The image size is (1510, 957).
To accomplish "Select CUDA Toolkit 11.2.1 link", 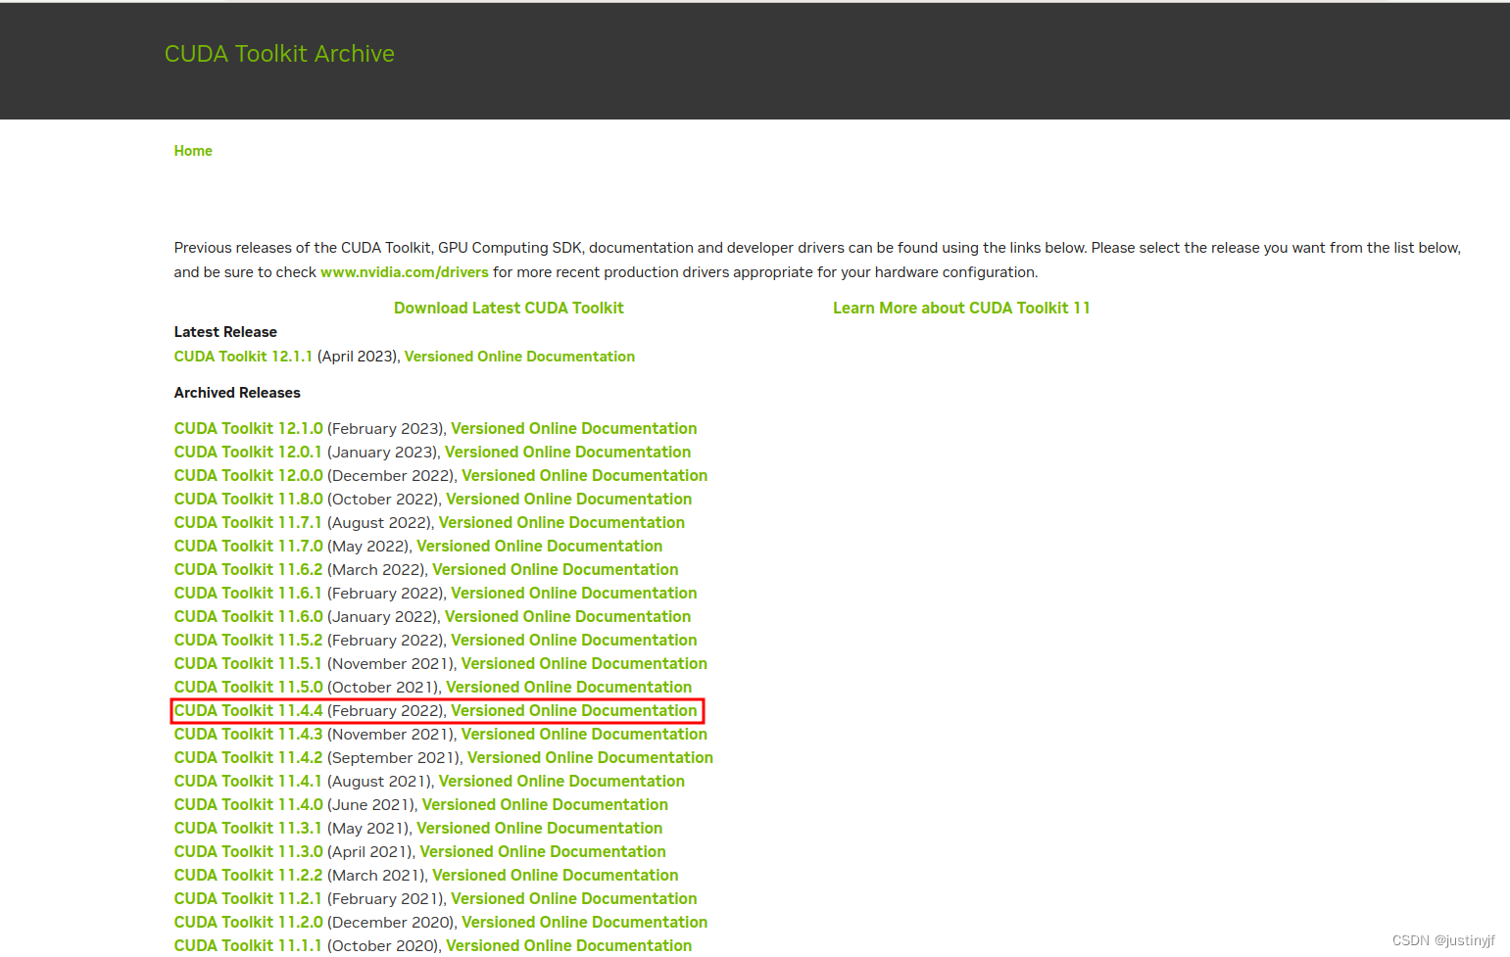I will tap(248, 898).
